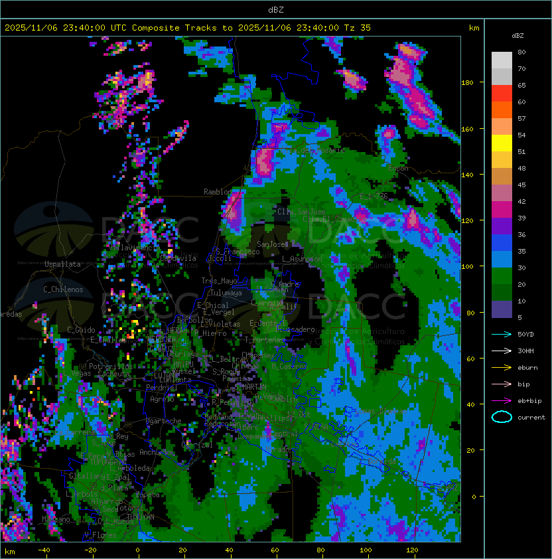Click the Ugarteche map label
This screenshot has width=552, height=559.
pyautogui.click(x=164, y=421)
